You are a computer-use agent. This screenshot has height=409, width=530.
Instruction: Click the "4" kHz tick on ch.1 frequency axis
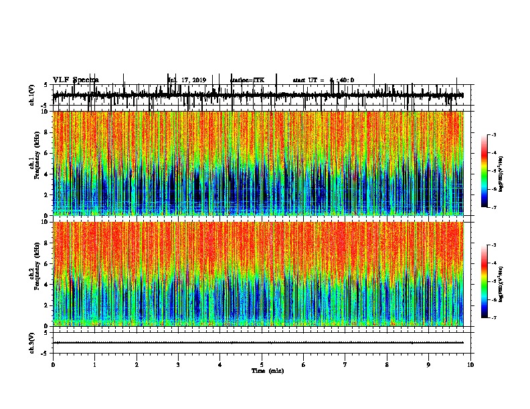[x=47, y=174]
